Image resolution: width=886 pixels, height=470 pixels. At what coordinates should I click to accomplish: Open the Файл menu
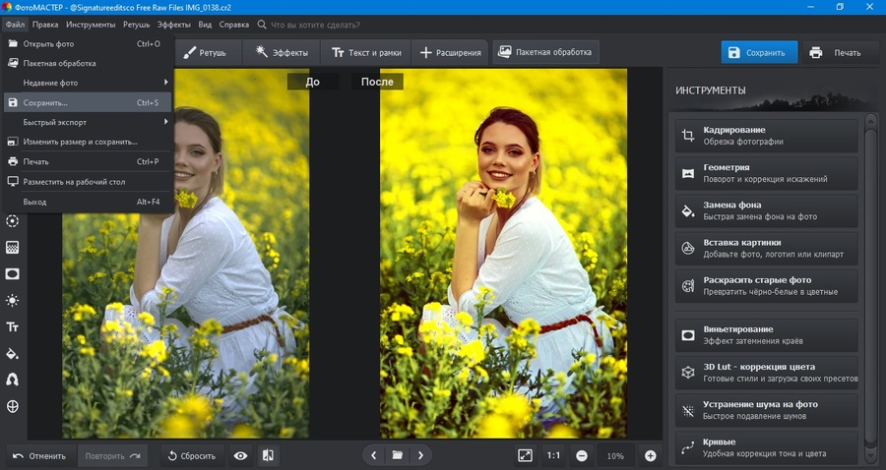pos(15,25)
